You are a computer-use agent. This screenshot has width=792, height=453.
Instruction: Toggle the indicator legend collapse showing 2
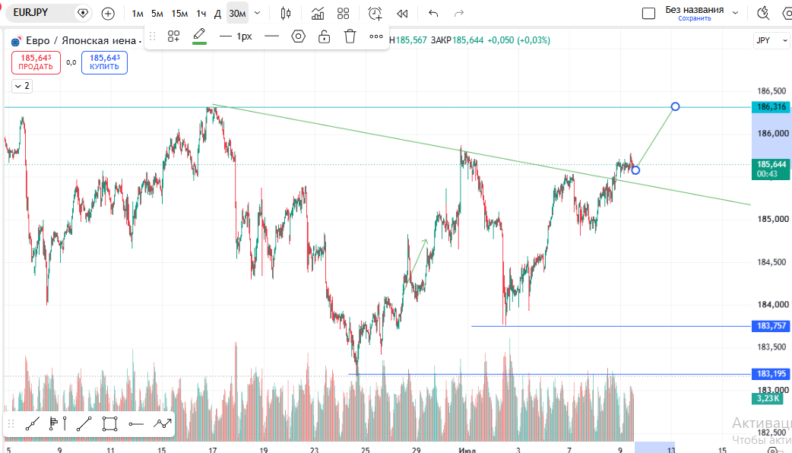(x=22, y=87)
